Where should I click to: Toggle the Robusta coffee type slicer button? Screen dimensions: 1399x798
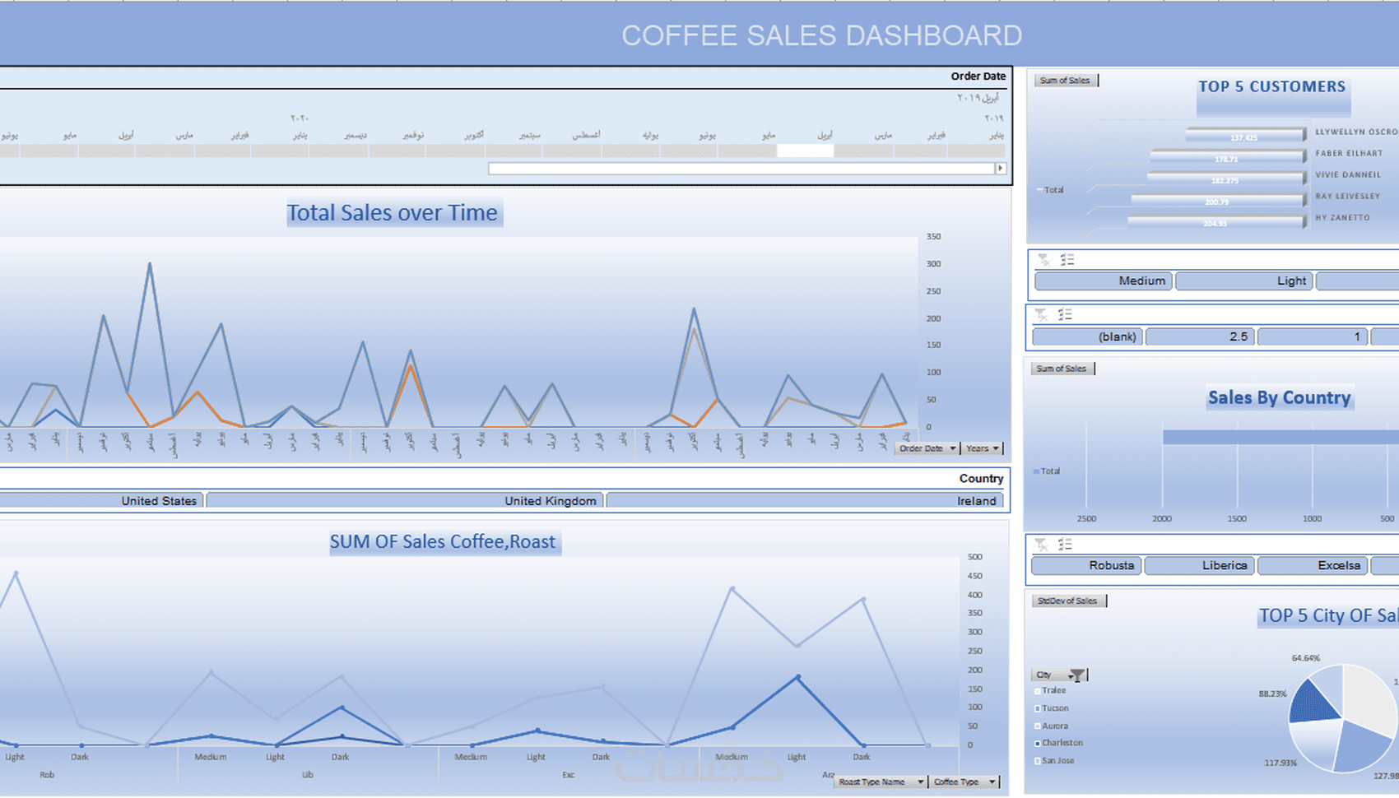coord(1086,566)
